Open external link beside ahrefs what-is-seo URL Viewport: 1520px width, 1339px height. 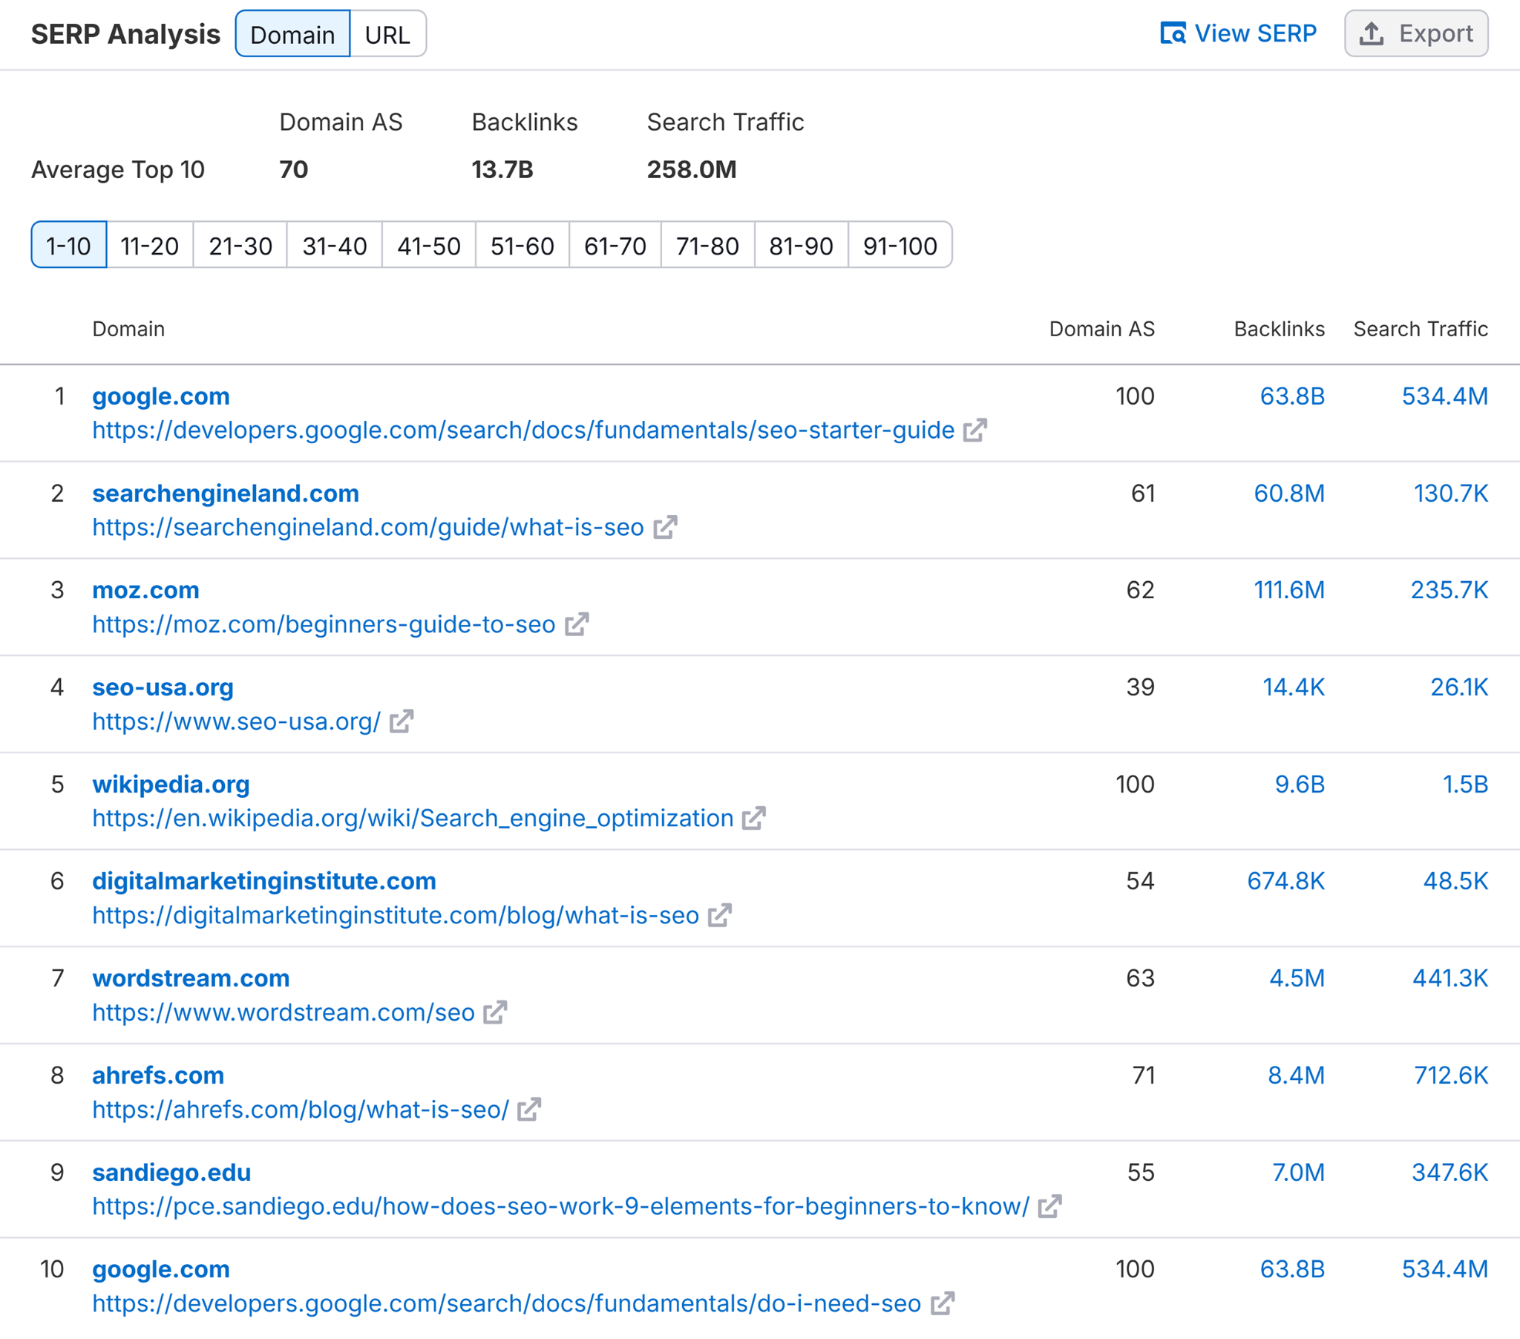[x=529, y=1109]
